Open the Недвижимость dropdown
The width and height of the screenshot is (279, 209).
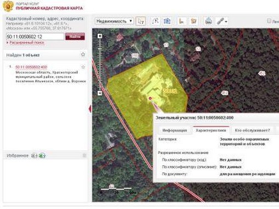coord(115,21)
